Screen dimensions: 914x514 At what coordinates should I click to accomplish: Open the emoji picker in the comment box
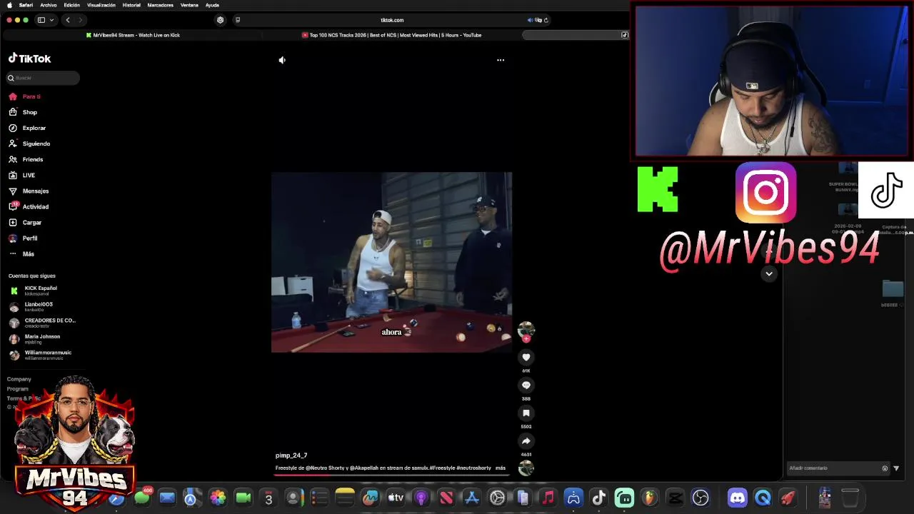(x=885, y=468)
